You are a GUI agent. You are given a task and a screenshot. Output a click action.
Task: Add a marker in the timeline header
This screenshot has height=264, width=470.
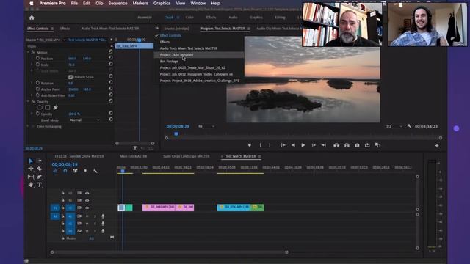(85, 171)
